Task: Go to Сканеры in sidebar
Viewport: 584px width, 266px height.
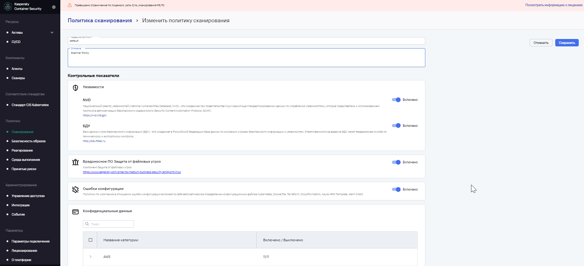Action: 18,78
